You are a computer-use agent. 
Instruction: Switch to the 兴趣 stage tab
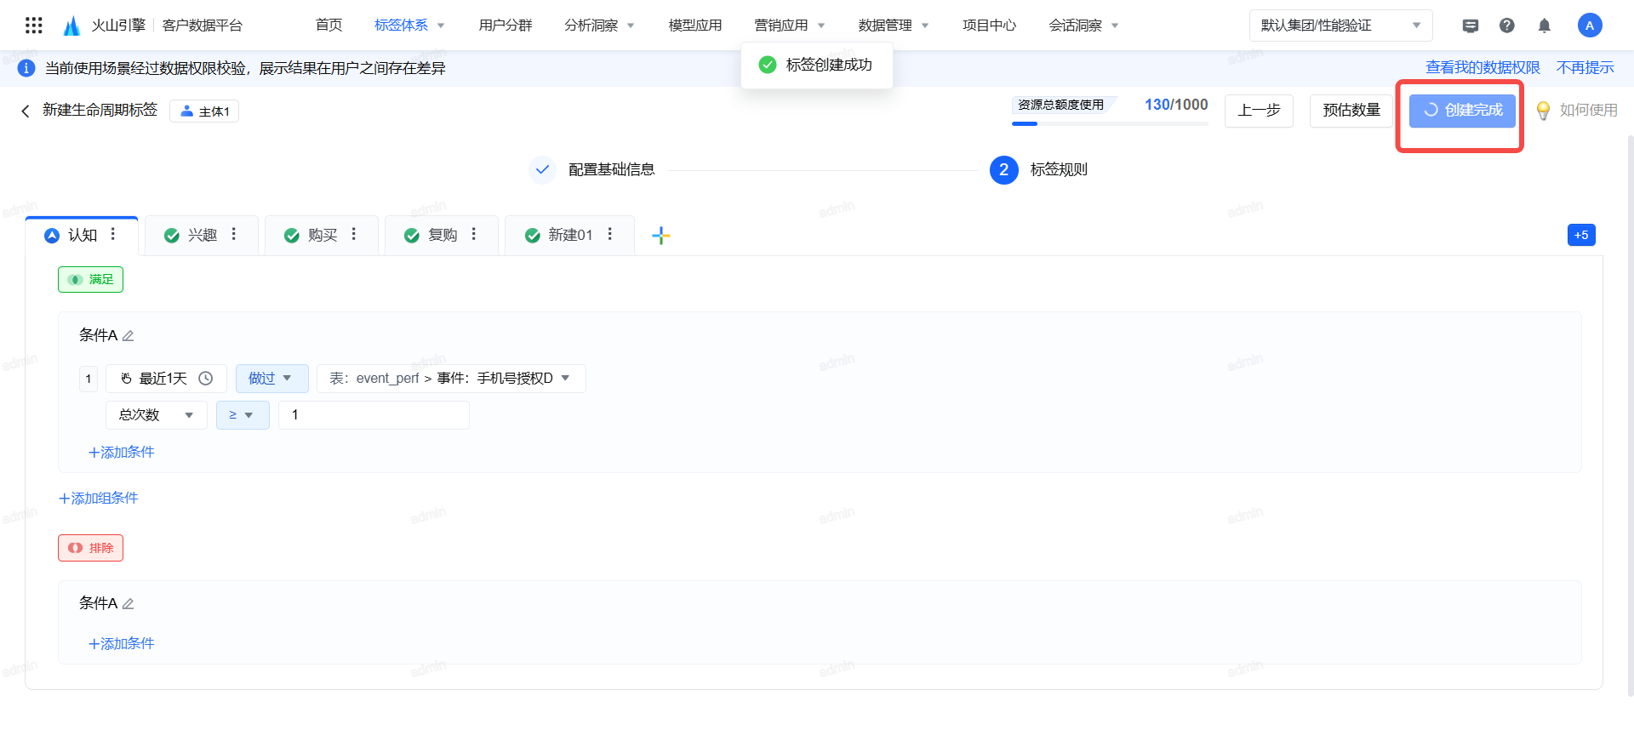point(202,236)
